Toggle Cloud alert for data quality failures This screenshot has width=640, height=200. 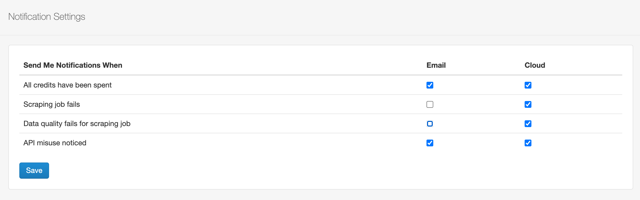click(x=528, y=124)
